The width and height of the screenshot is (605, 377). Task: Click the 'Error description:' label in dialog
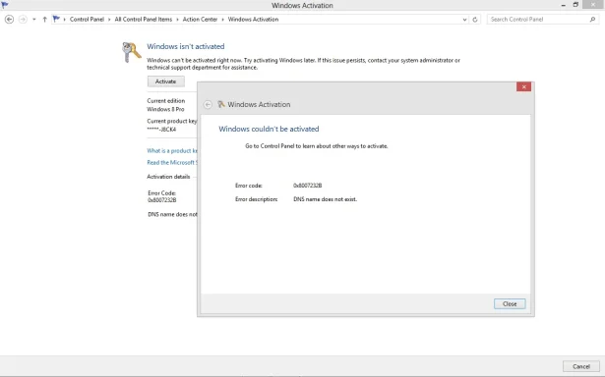(x=256, y=199)
